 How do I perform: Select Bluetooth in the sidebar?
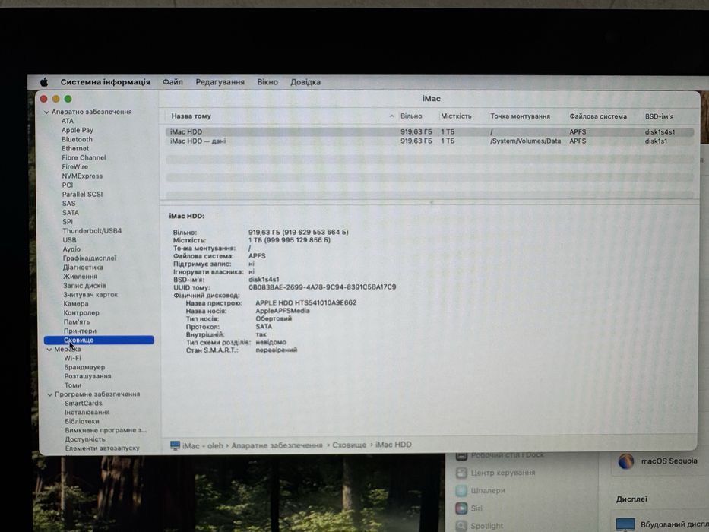point(77,139)
